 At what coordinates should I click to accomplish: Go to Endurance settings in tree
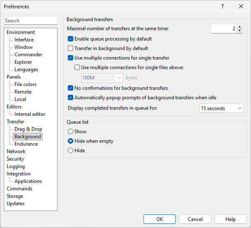pos(26,144)
